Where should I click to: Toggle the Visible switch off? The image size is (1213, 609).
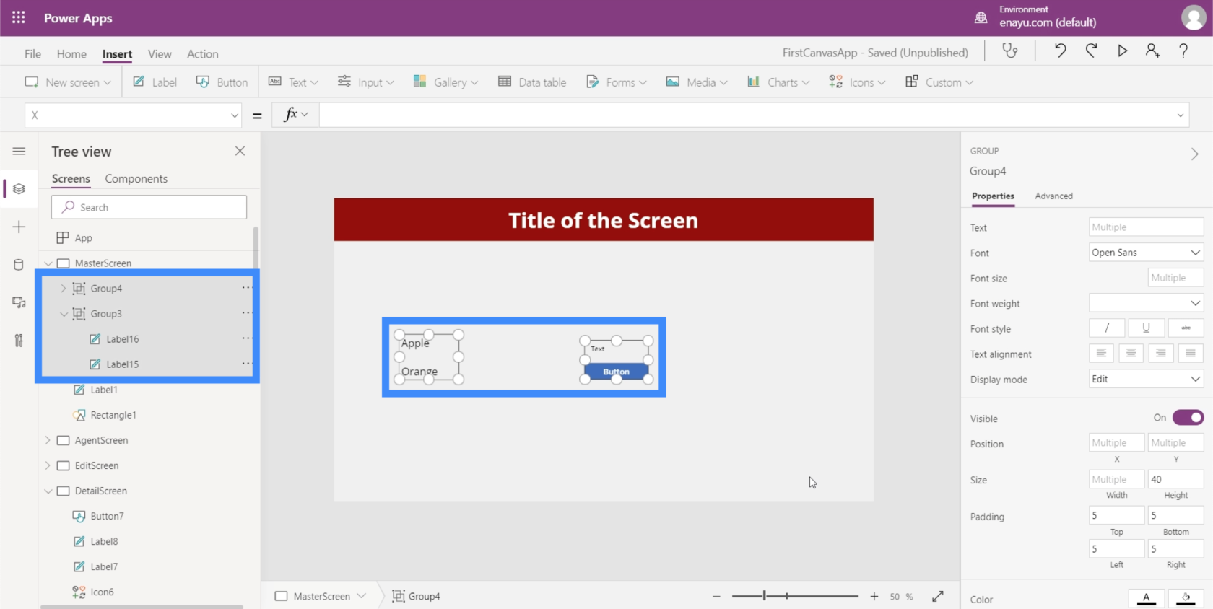tap(1188, 417)
